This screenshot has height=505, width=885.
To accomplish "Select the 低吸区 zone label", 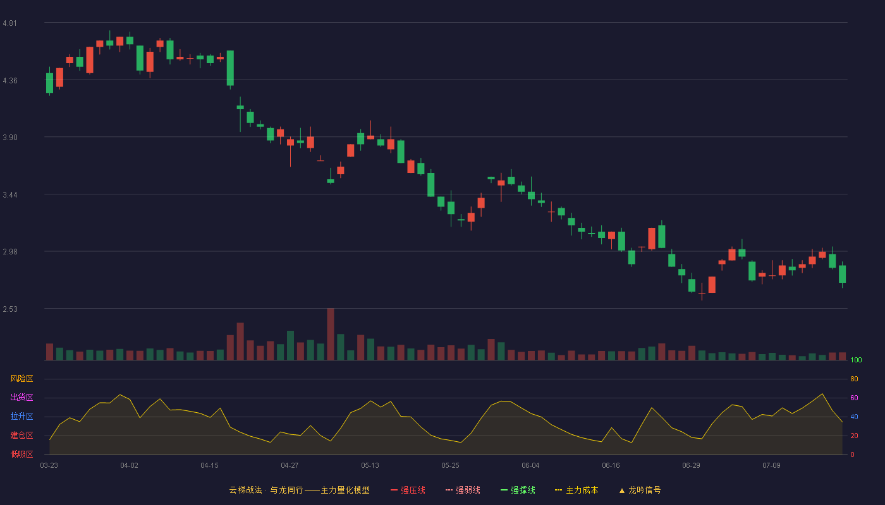I will (x=21, y=454).
